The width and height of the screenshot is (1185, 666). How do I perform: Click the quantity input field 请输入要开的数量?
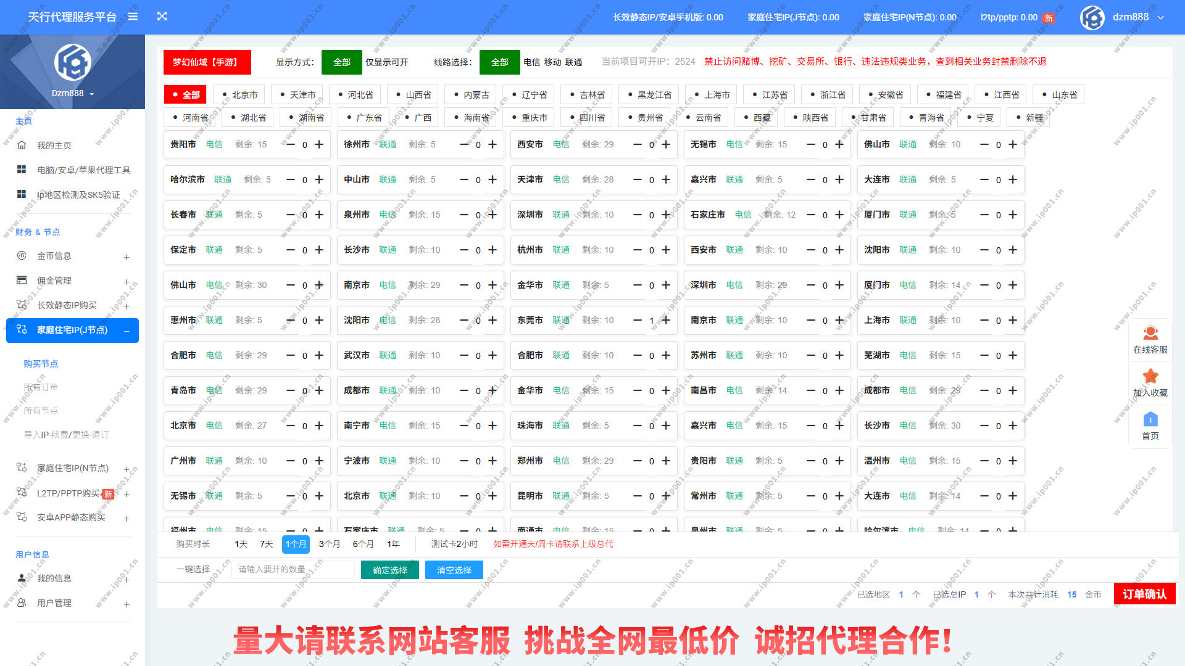pos(292,569)
